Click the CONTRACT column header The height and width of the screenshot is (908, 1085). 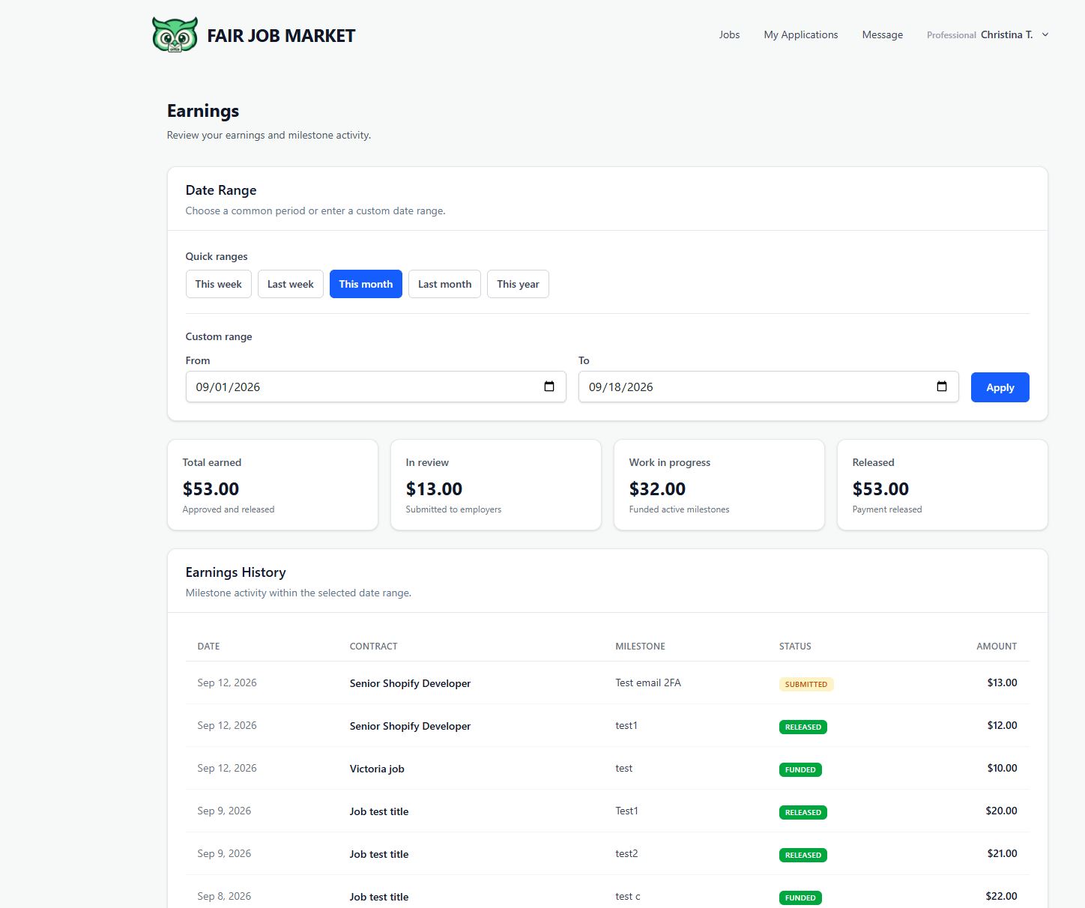click(374, 646)
